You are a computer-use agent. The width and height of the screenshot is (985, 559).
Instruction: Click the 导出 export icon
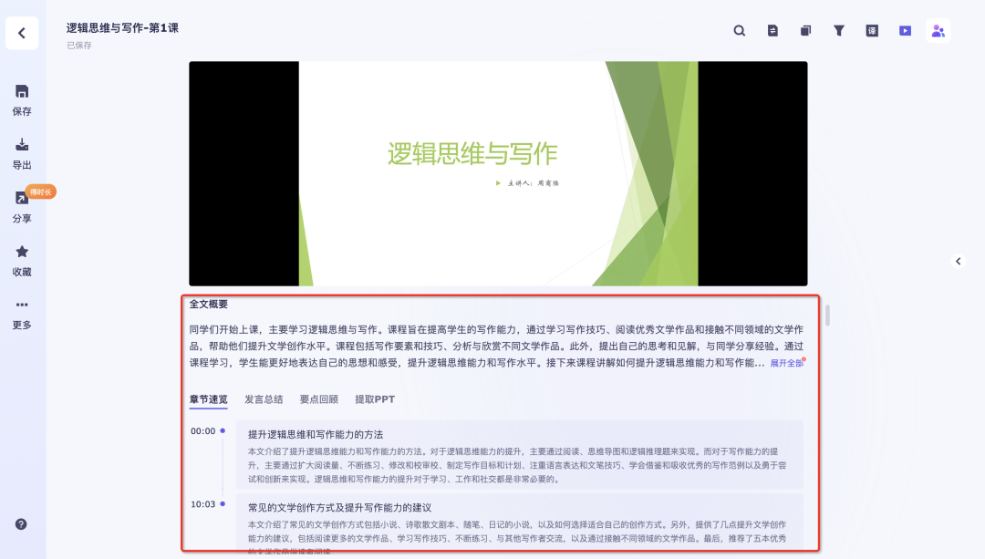coord(21,146)
